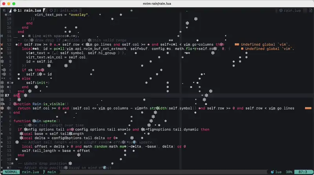The image size is (314, 175).
Task: Click the 'lua' filetype label in the statusline
Action: 278,172
